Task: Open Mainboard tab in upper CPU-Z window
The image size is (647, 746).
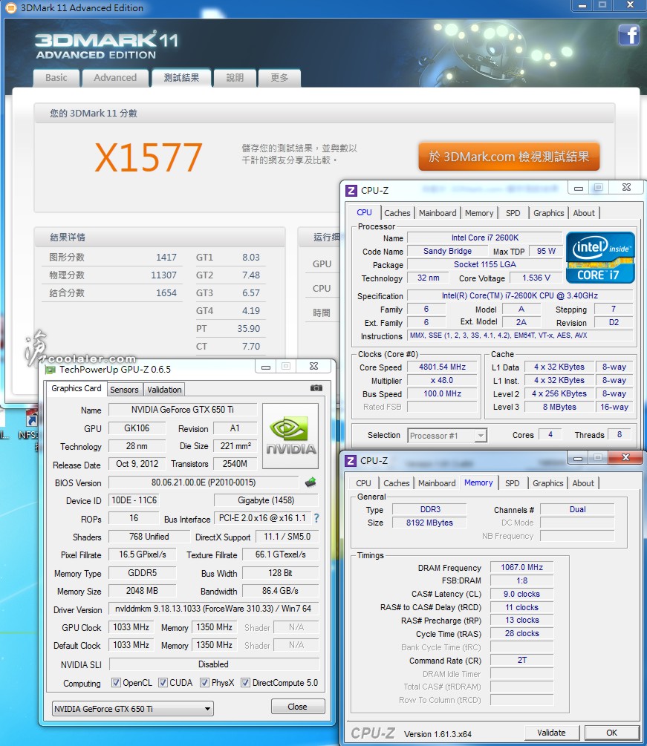Action: [x=438, y=213]
